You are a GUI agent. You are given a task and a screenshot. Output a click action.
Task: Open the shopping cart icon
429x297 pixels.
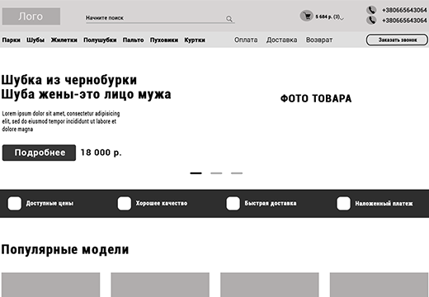point(306,16)
